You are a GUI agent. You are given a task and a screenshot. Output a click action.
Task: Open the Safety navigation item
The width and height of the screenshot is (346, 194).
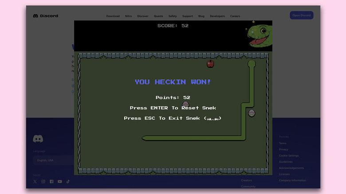click(172, 16)
